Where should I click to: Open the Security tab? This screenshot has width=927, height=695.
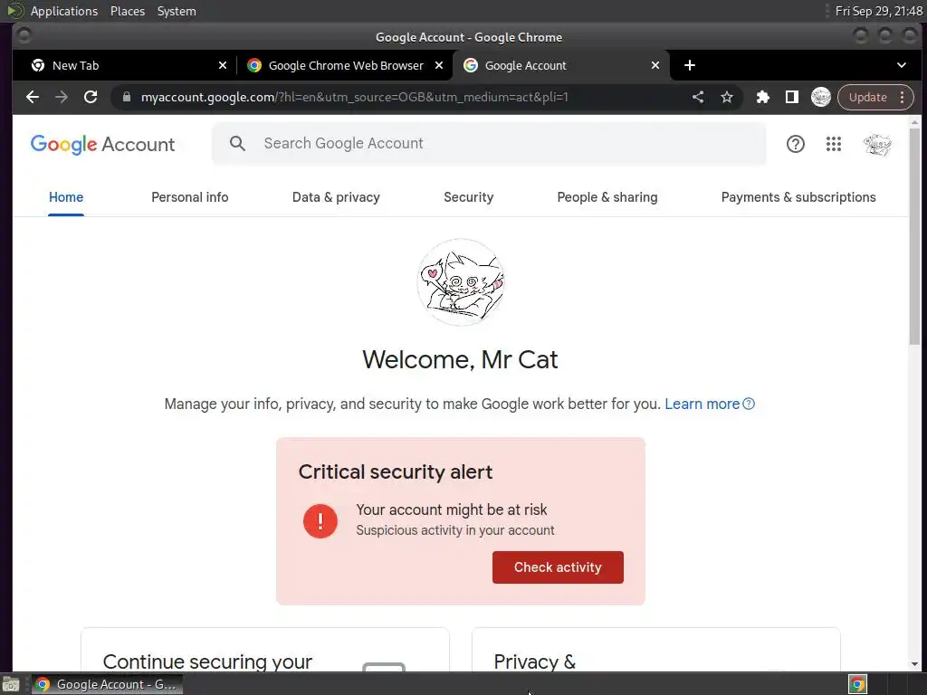pos(468,197)
